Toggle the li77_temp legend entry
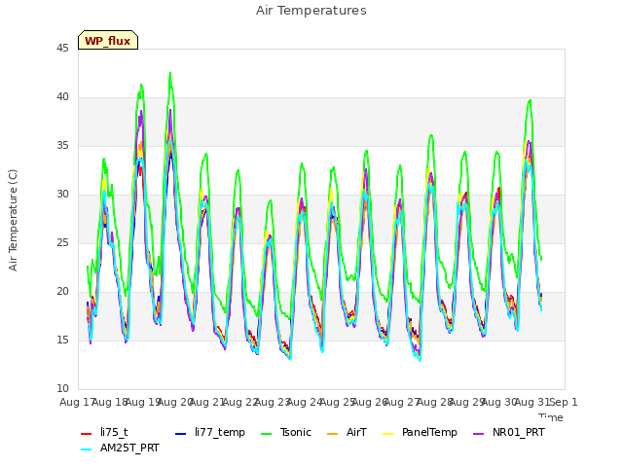Viewport: 623px width, 467px height. [x=210, y=432]
